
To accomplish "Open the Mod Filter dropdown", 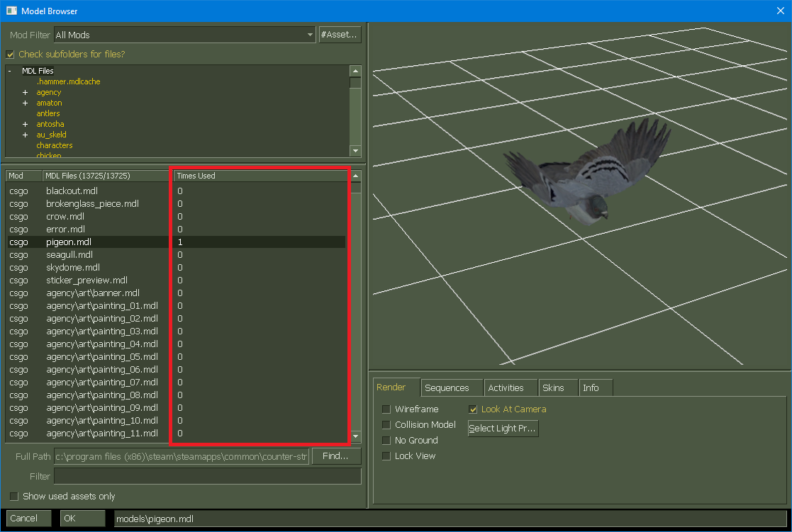I will tap(309, 34).
